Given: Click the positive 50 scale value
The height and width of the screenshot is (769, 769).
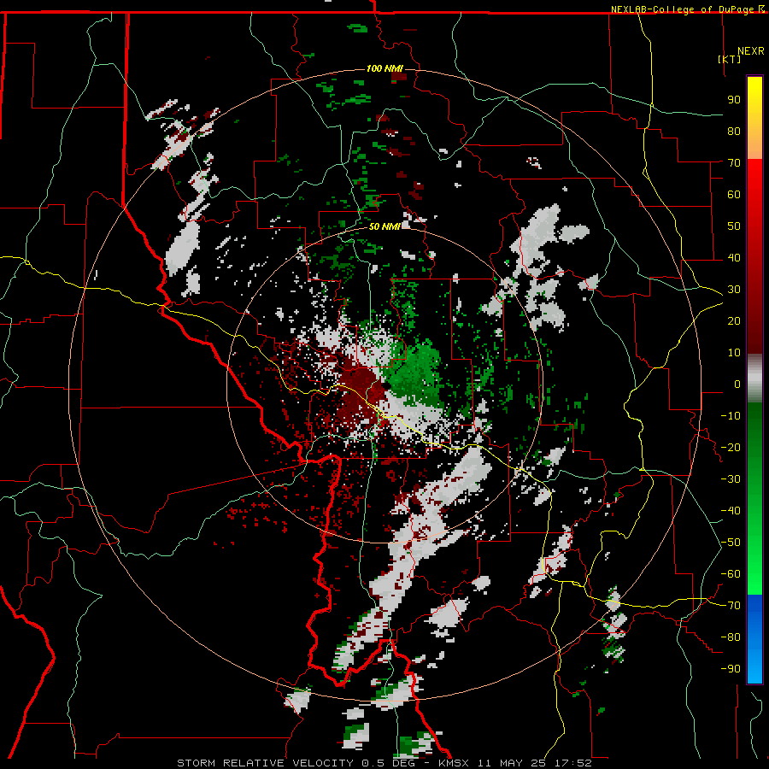Looking at the screenshot, I should [734, 226].
